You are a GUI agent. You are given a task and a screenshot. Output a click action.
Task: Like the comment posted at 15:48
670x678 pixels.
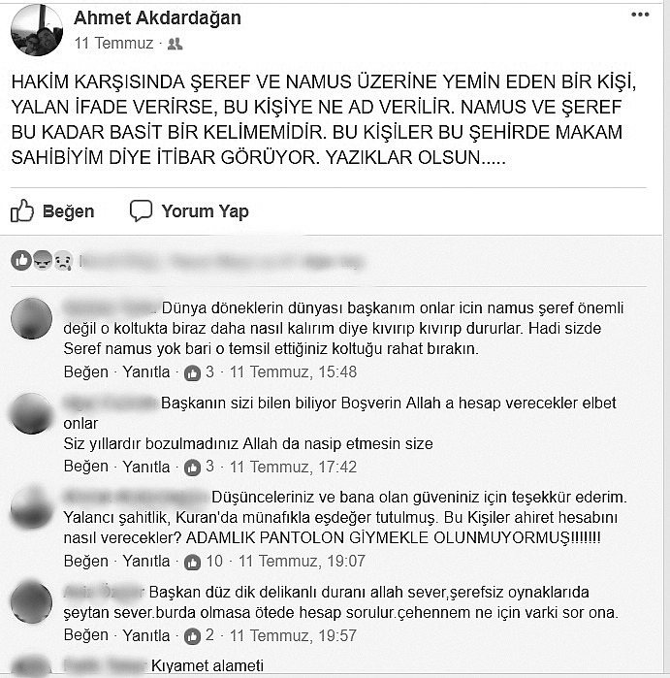(85, 372)
